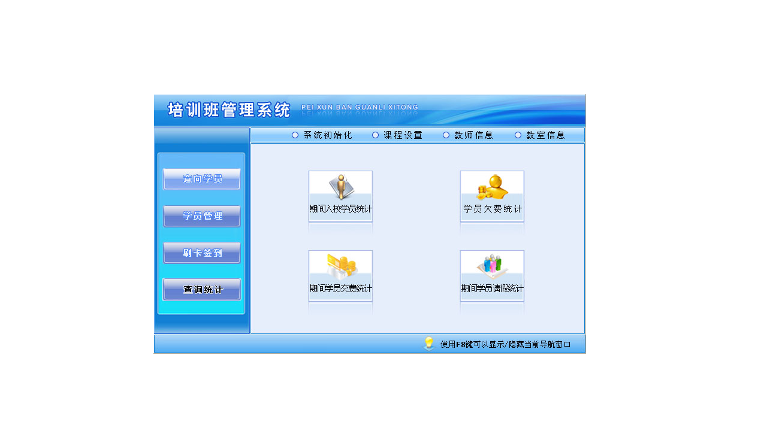Click the person icon above 期间入校学员统计

(340, 187)
